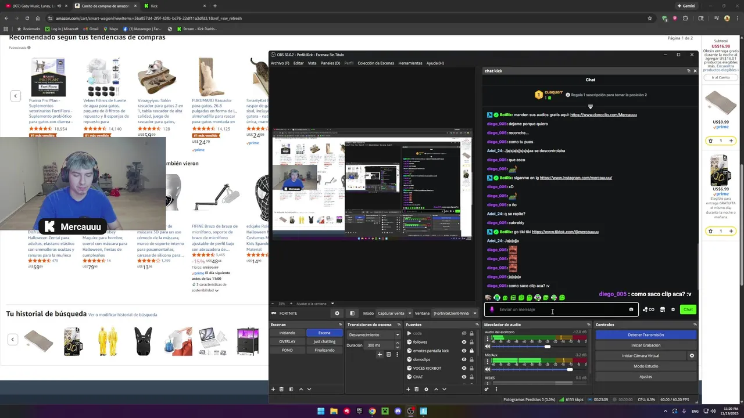The width and height of the screenshot is (744, 418).
Task: Switch to Kick browser tab
Action: (x=174, y=6)
